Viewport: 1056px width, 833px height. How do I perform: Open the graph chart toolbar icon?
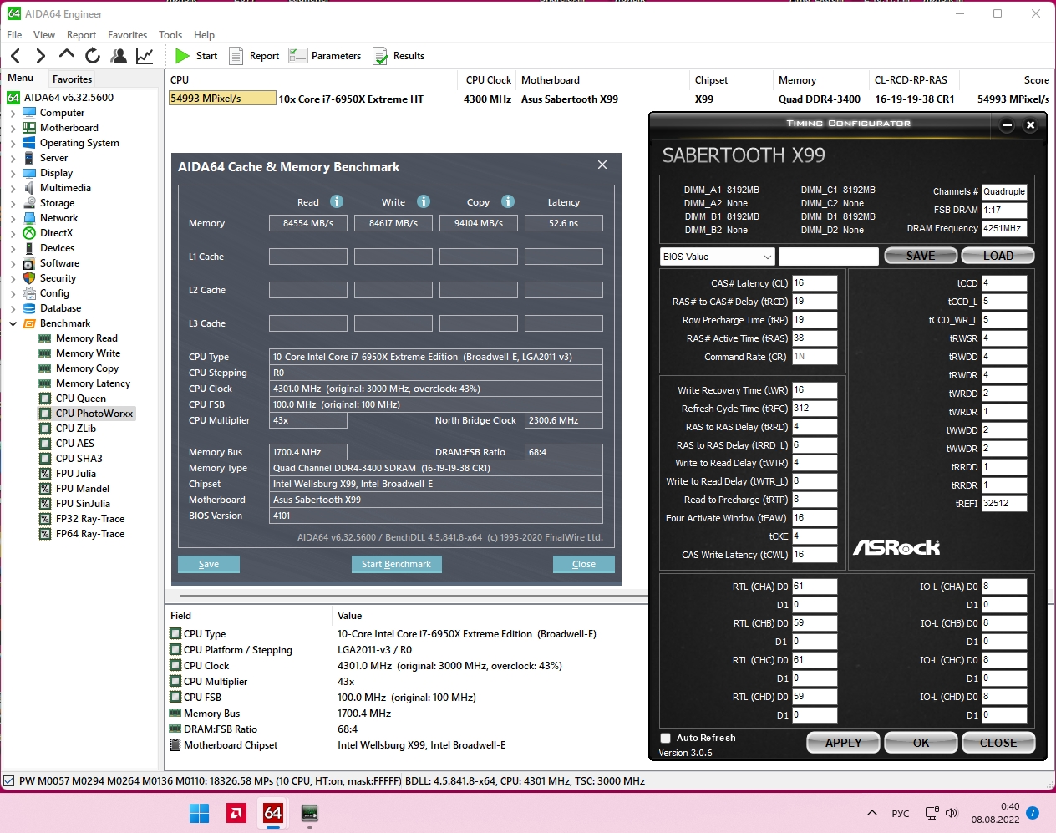click(x=145, y=56)
